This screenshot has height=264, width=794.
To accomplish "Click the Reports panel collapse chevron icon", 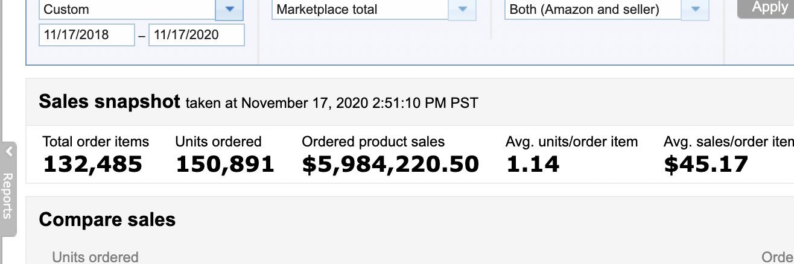I will click(x=8, y=152).
